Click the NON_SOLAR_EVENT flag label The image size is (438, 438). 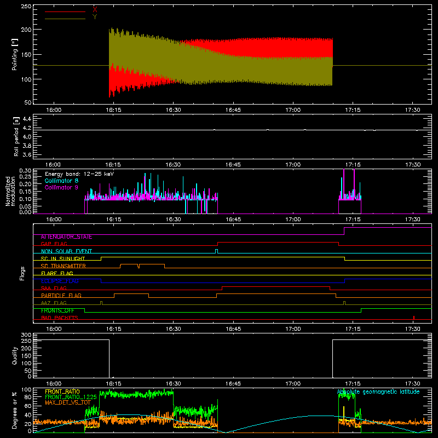tap(66, 251)
